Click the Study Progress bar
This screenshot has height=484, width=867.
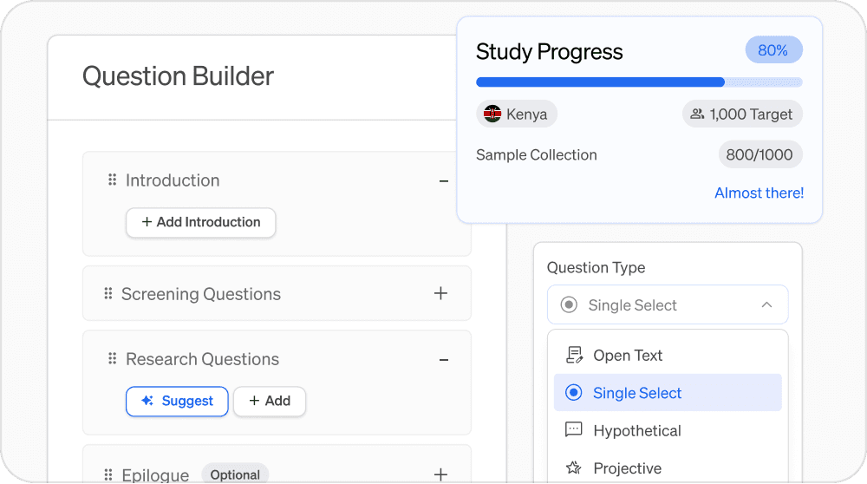[639, 82]
